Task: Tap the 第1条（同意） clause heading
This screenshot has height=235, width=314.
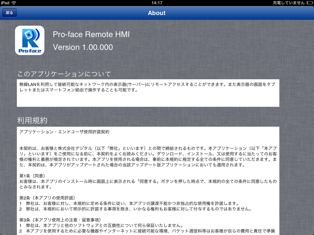Action: [x=33, y=176]
